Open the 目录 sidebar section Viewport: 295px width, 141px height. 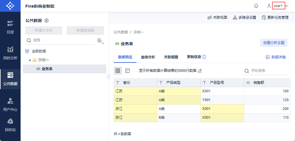[x=10, y=27]
